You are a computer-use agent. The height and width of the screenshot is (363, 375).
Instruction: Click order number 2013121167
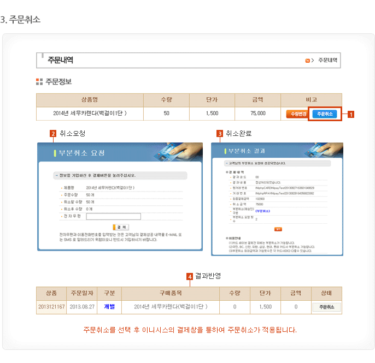point(51,307)
